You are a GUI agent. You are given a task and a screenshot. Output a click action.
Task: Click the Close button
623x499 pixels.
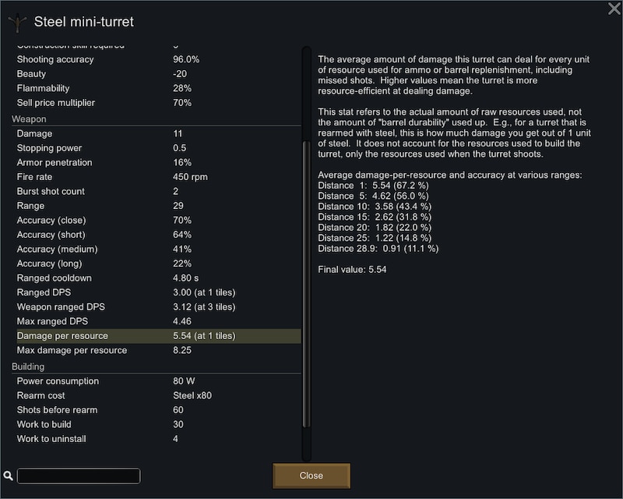[311, 476]
